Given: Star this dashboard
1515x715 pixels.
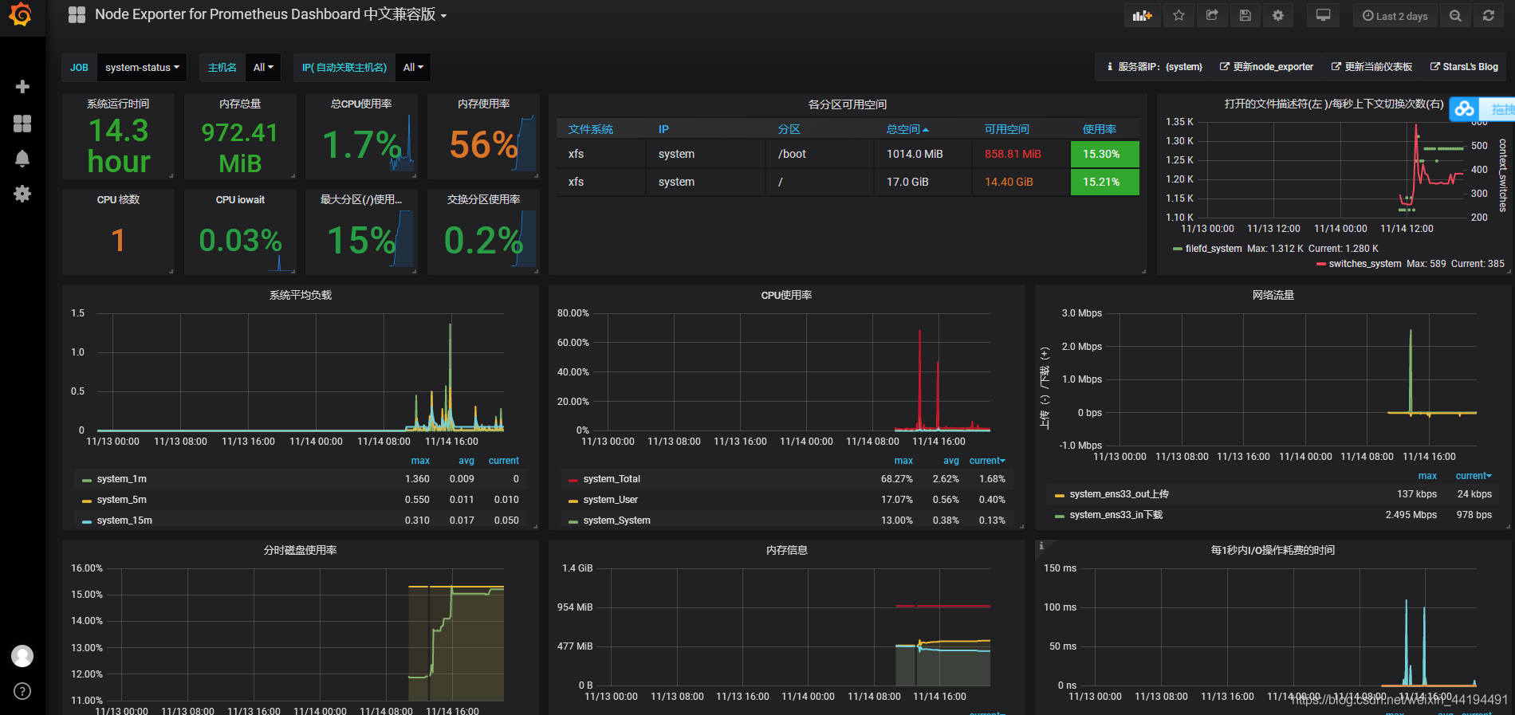Looking at the screenshot, I should [x=1179, y=15].
